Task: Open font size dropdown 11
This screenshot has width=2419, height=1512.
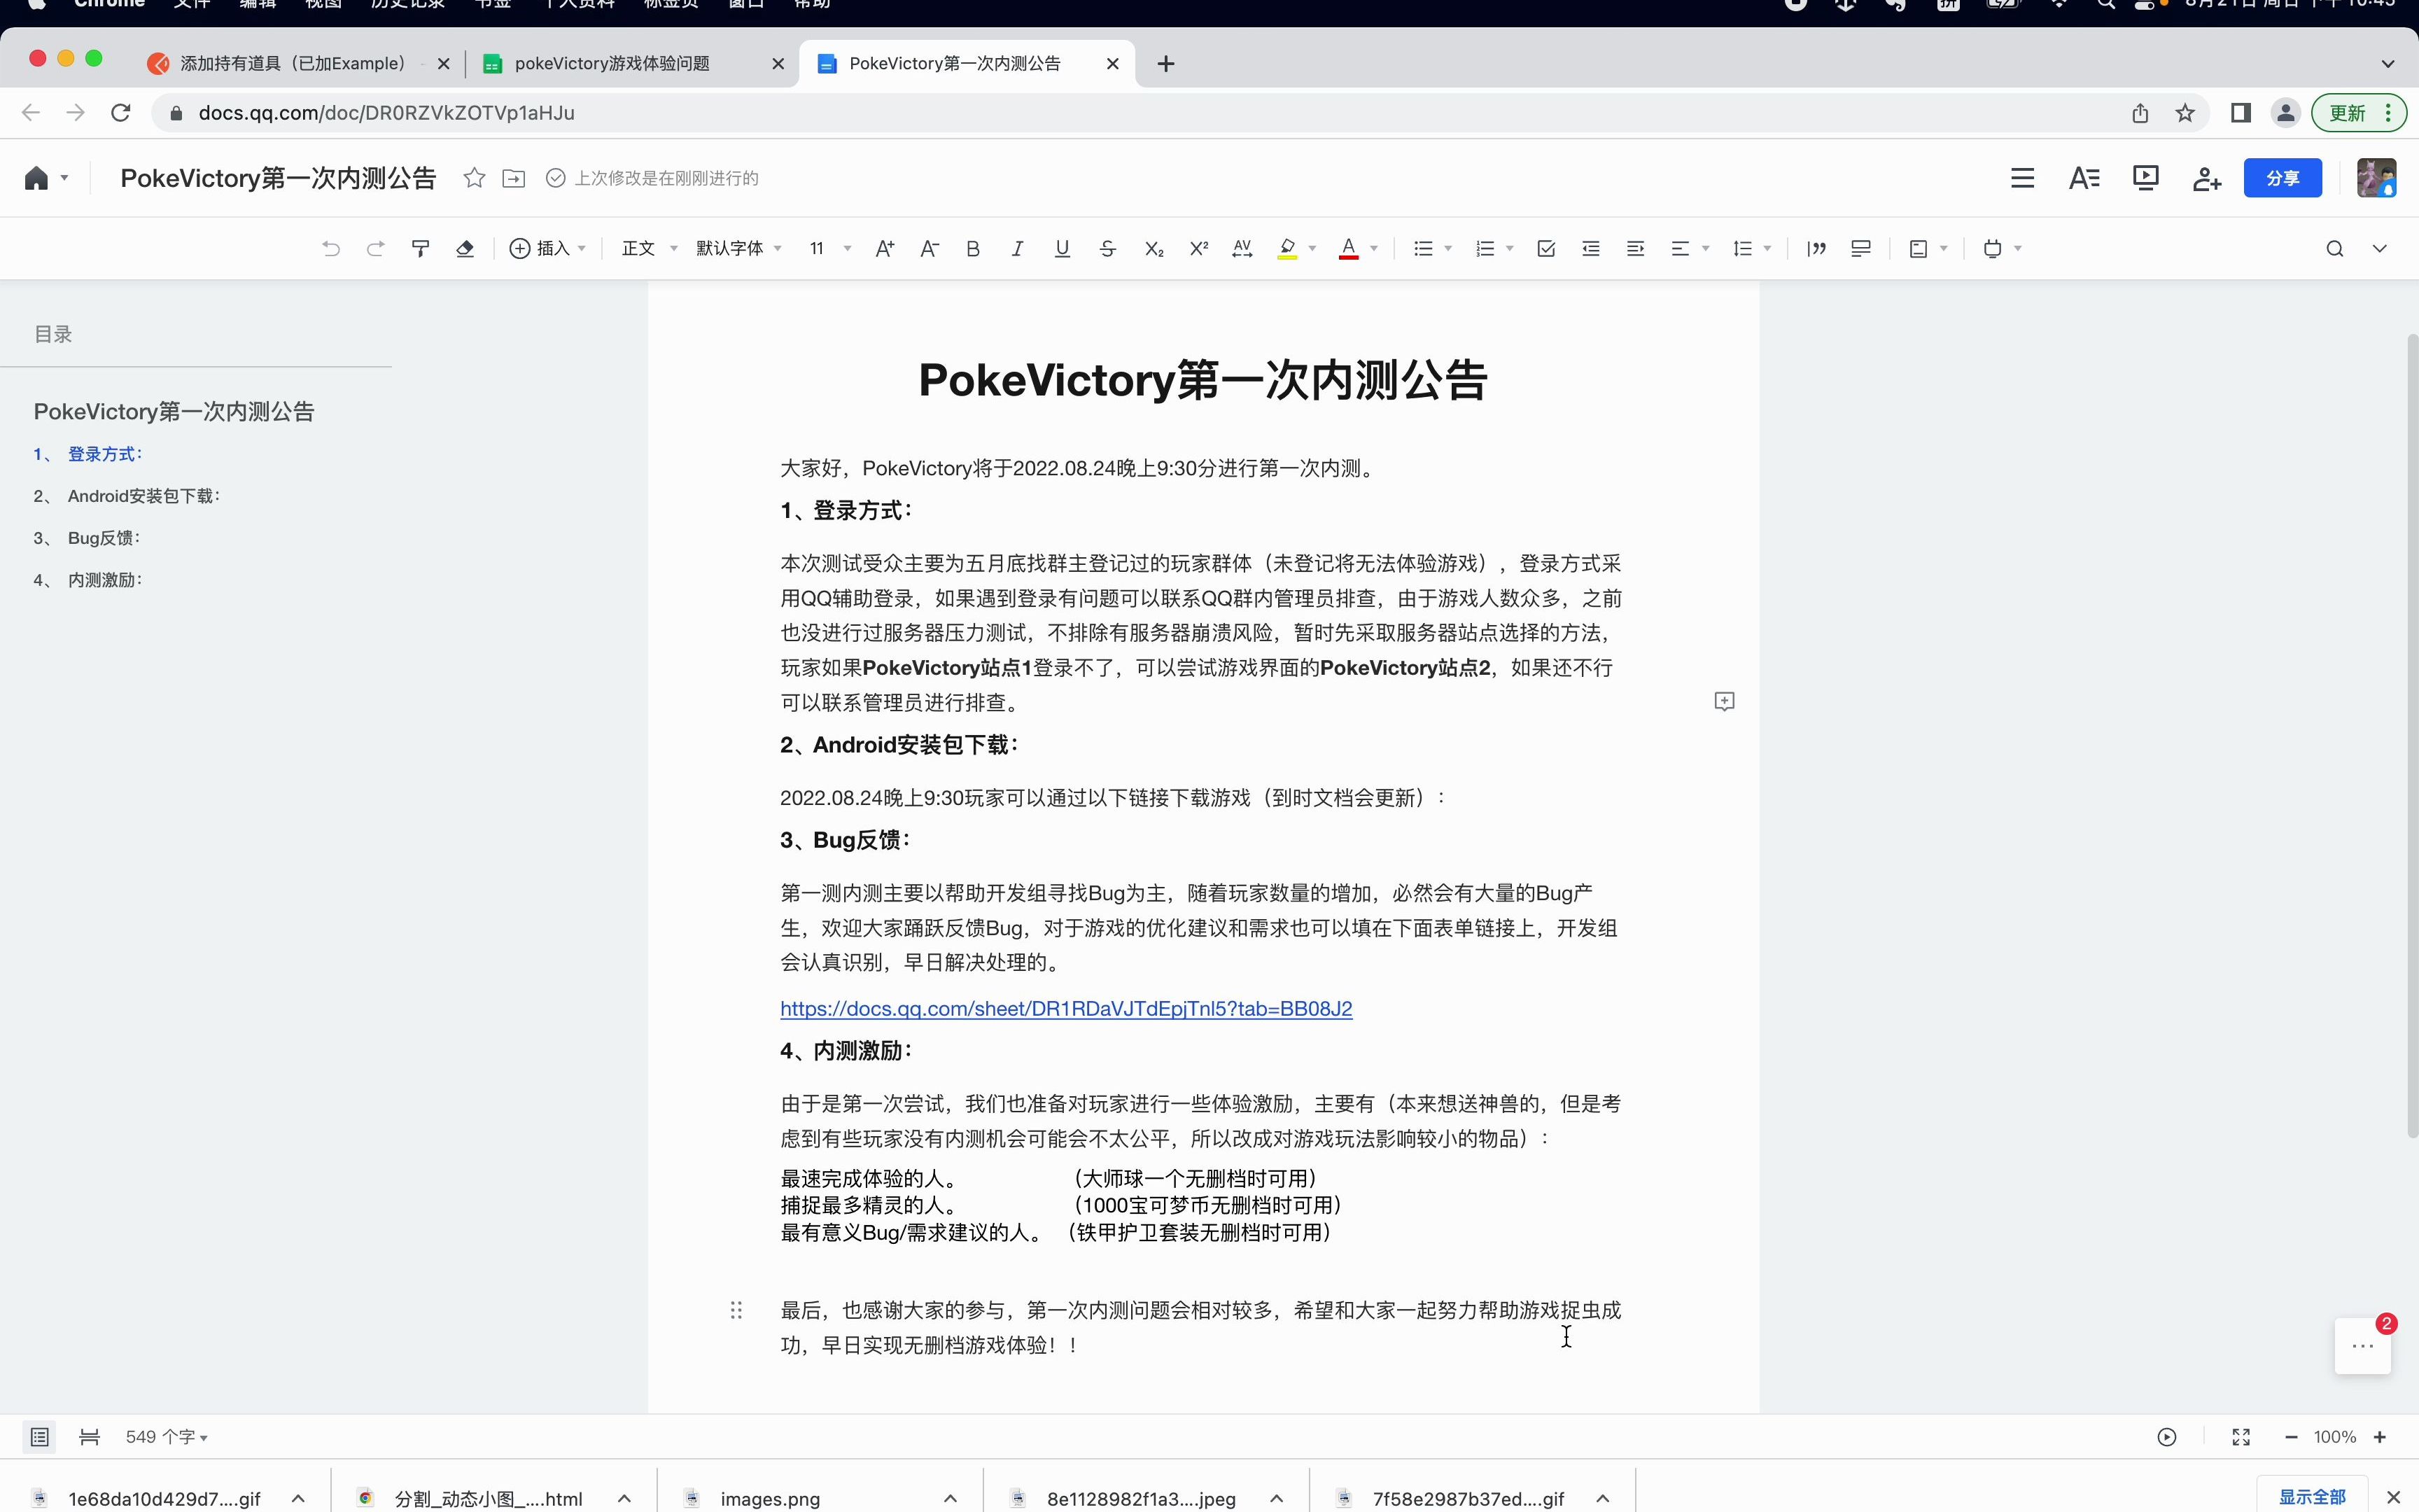Action: pyautogui.click(x=829, y=249)
